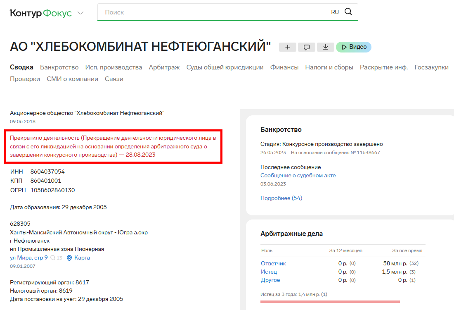Open the Ответчик arbitration role link

[273, 263]
